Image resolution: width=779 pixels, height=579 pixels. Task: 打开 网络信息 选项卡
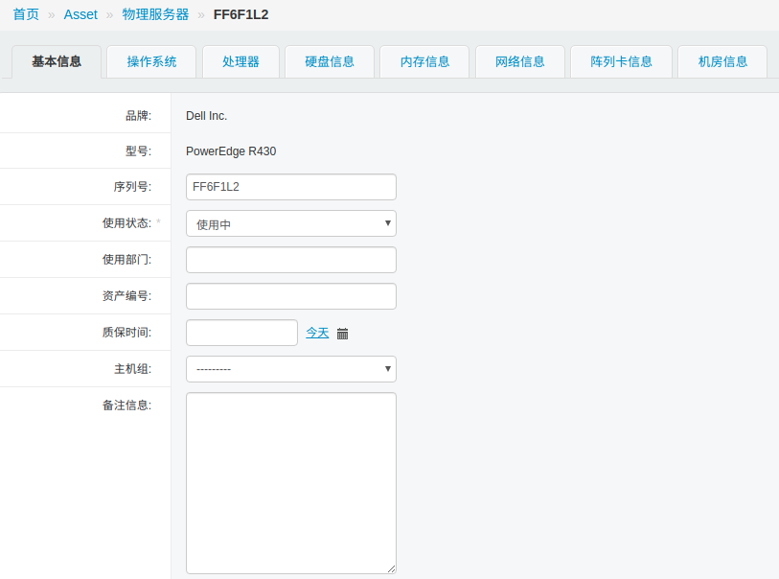tap(519, 60)
